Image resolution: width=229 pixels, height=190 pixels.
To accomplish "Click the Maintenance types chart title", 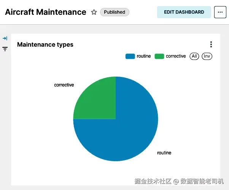I will [45, 44].
